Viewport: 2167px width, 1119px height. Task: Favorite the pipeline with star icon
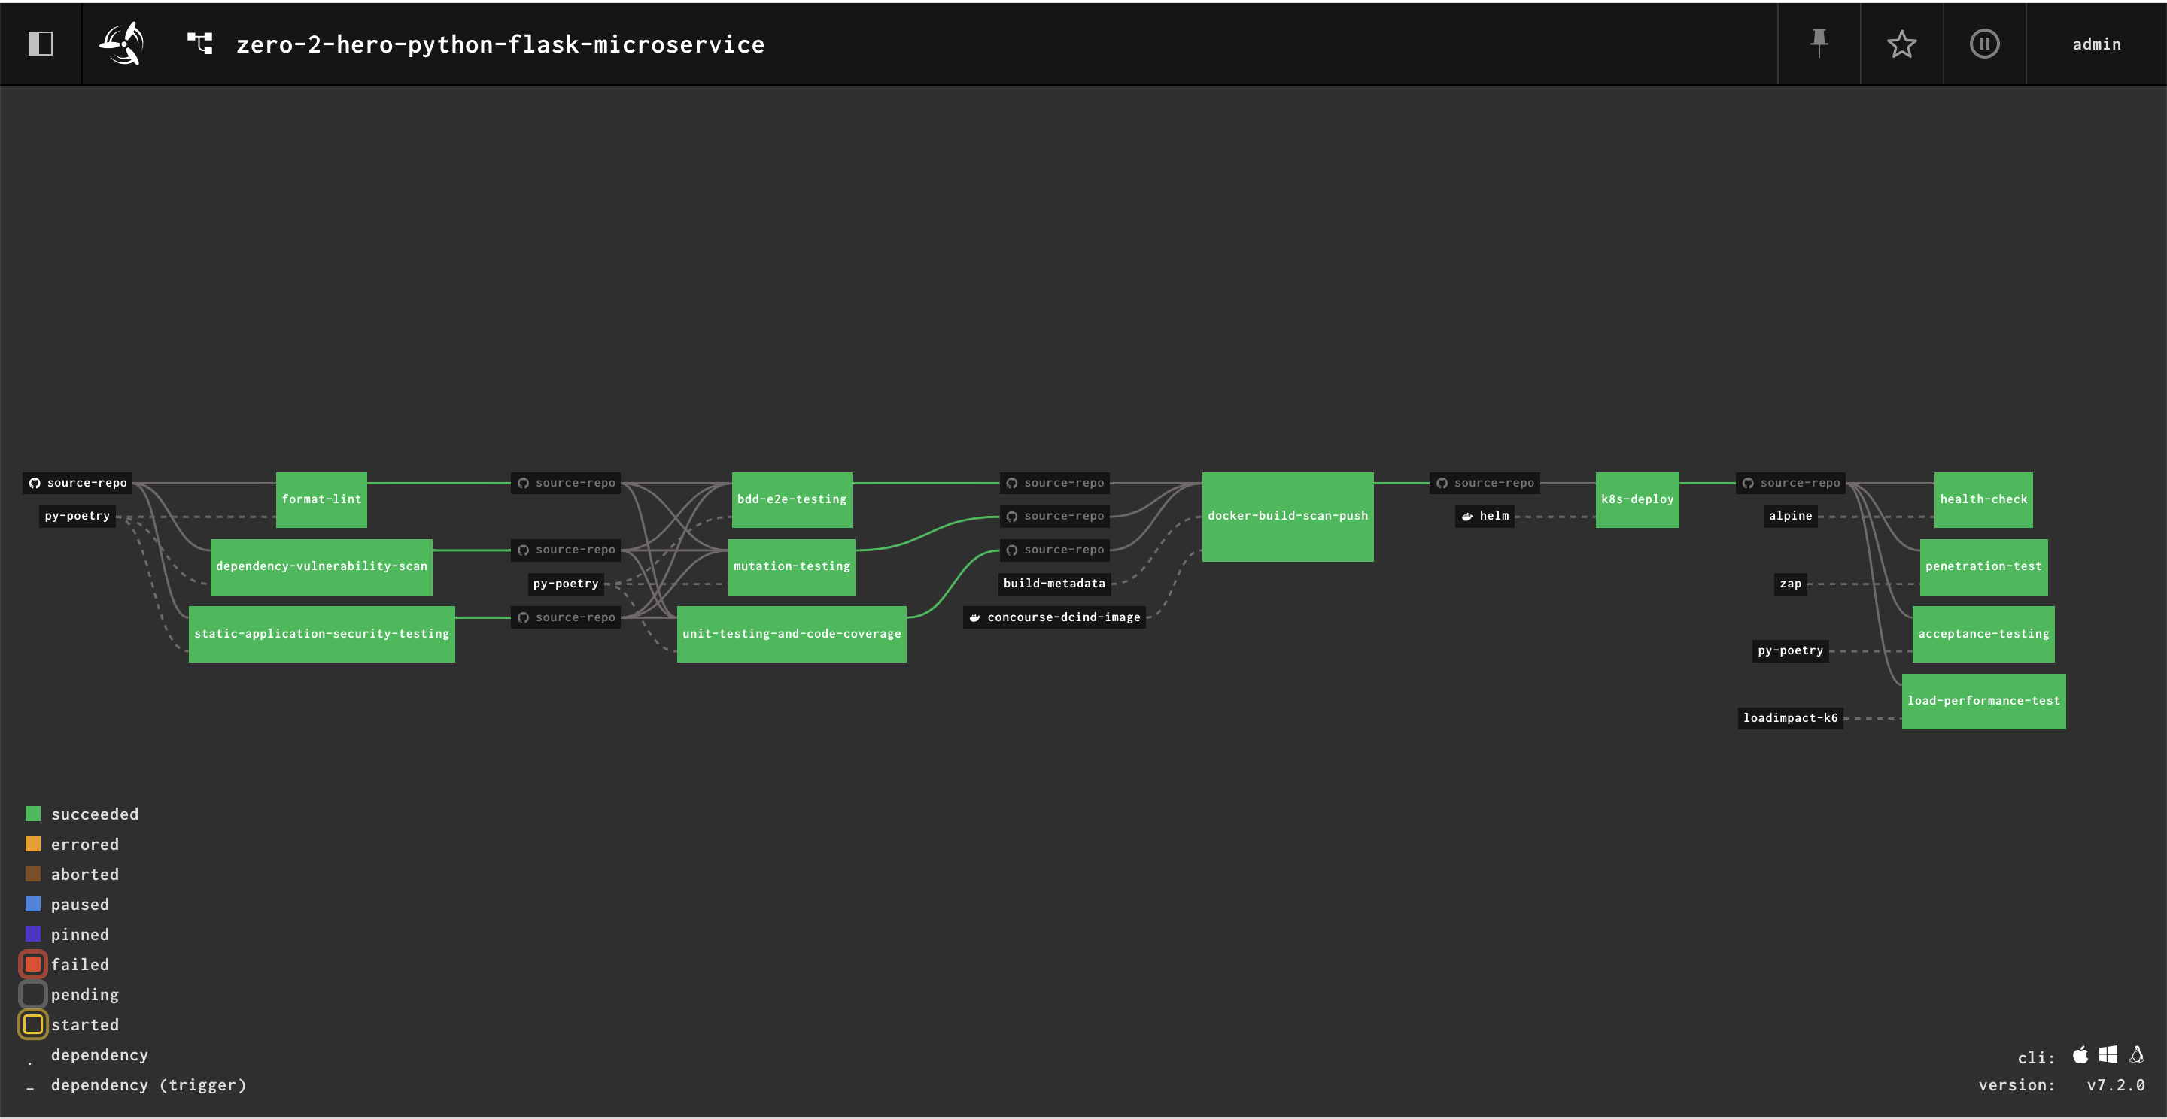pos(1901,44)
